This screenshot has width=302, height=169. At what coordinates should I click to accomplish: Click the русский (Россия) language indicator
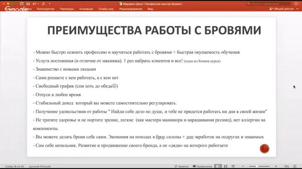(x=40, y=166)
